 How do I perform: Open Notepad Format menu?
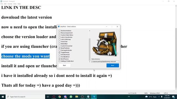[x=10, y=4]
